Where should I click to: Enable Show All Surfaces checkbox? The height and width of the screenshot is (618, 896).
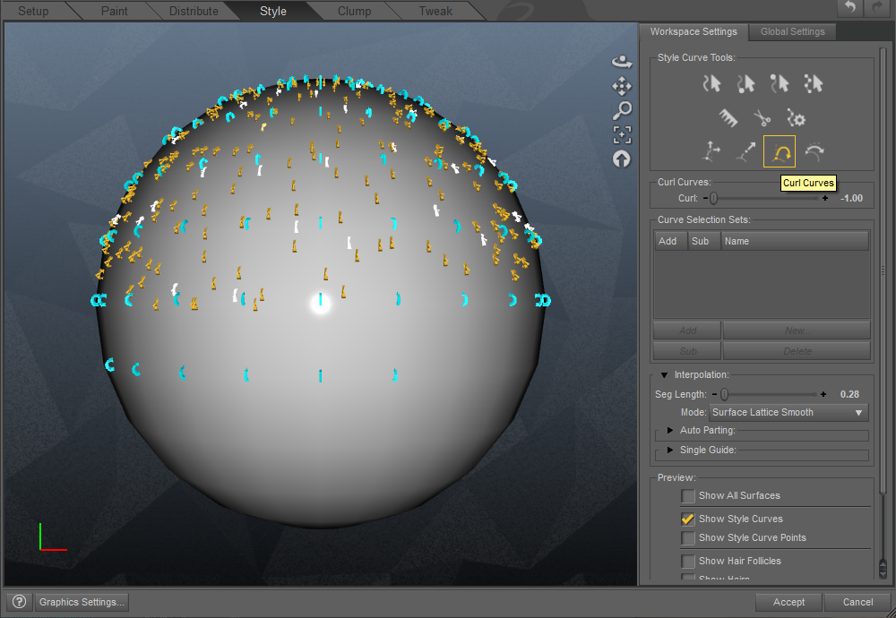[688, 496]
